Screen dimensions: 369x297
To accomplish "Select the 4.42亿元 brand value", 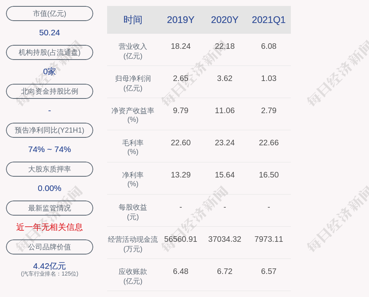I will (50, 266).
